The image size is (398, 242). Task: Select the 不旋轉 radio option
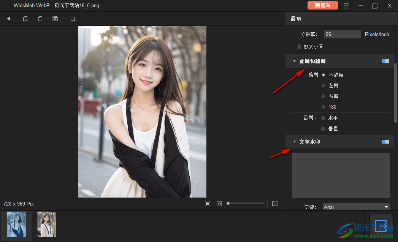point(323,75)
